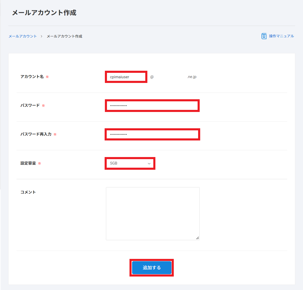Image resolution: width=303 pixels, height=290 pixels.
Task: Click the red required mark beside アカウント名
Action: [47, 77]
